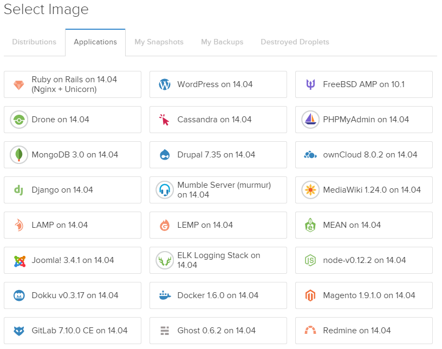Click the Joomla! colorful logo icon
The image size is (442, 349).
(19, 262)
